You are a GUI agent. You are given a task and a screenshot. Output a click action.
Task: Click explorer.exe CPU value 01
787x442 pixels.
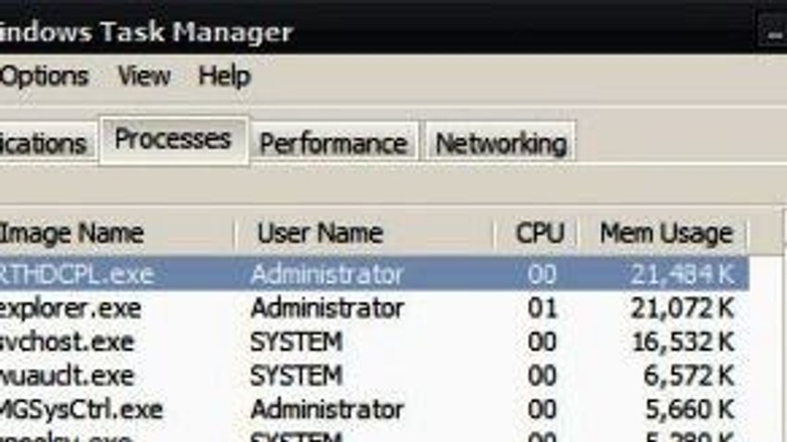click(542, 308)
